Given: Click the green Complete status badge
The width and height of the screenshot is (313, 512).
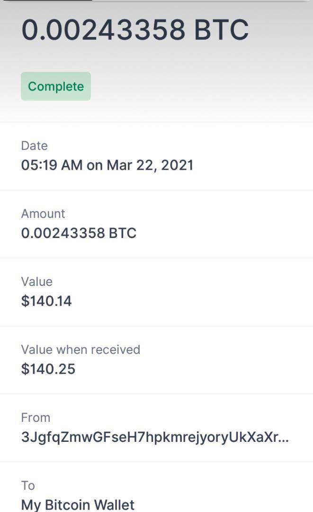Looking at the screenshot, I should 56,86.
